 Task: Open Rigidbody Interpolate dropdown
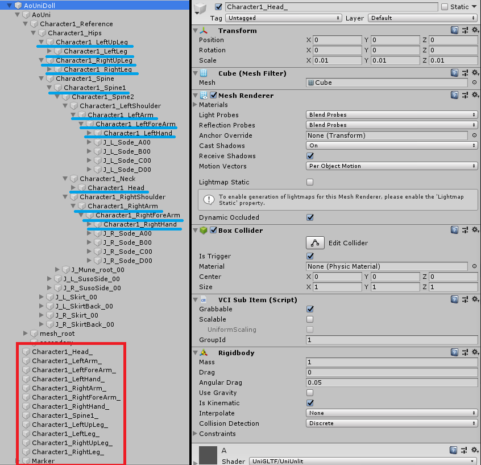[x=392, y=413]
